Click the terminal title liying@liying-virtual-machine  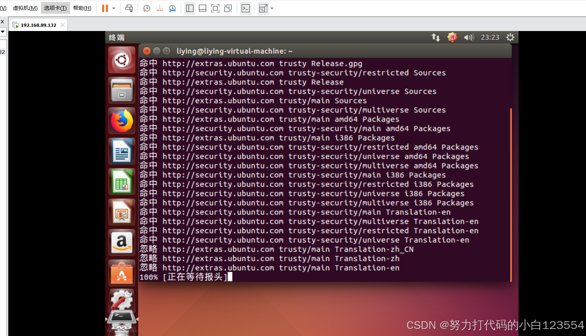(235, 51)
